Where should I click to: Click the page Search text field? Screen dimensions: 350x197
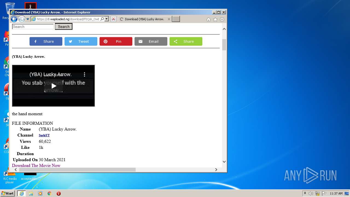(33, 27)
